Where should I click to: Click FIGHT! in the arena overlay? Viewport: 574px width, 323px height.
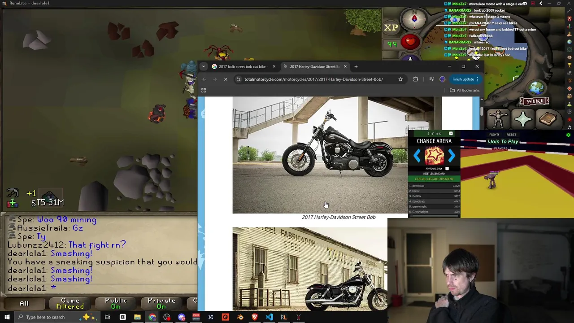494,135
